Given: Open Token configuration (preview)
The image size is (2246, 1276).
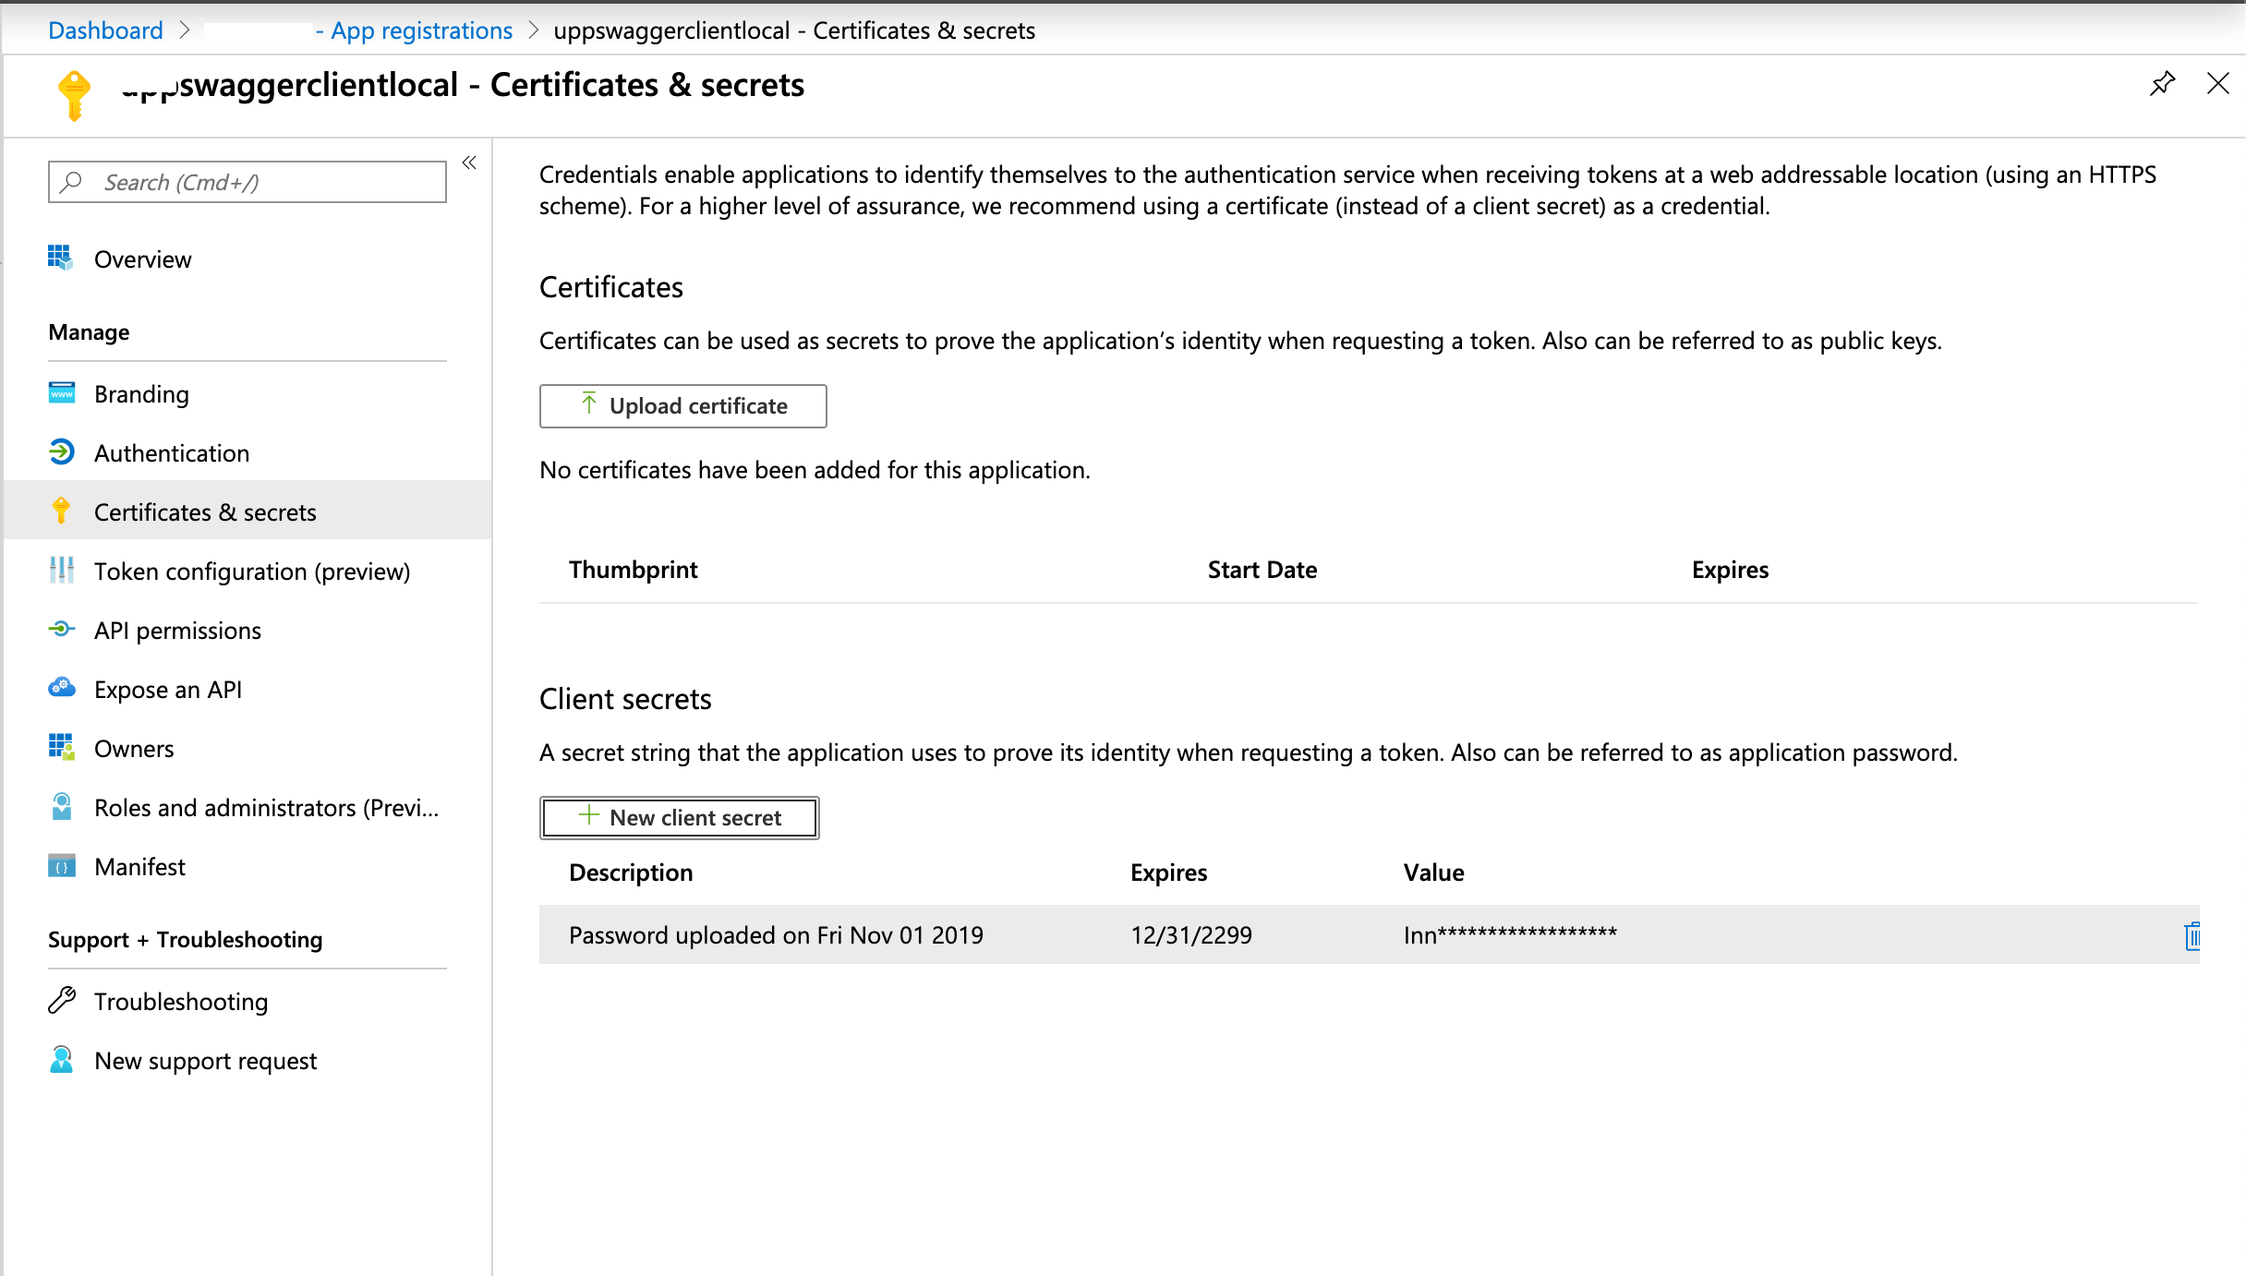Looking at the screenshot, I should (252, 571).
